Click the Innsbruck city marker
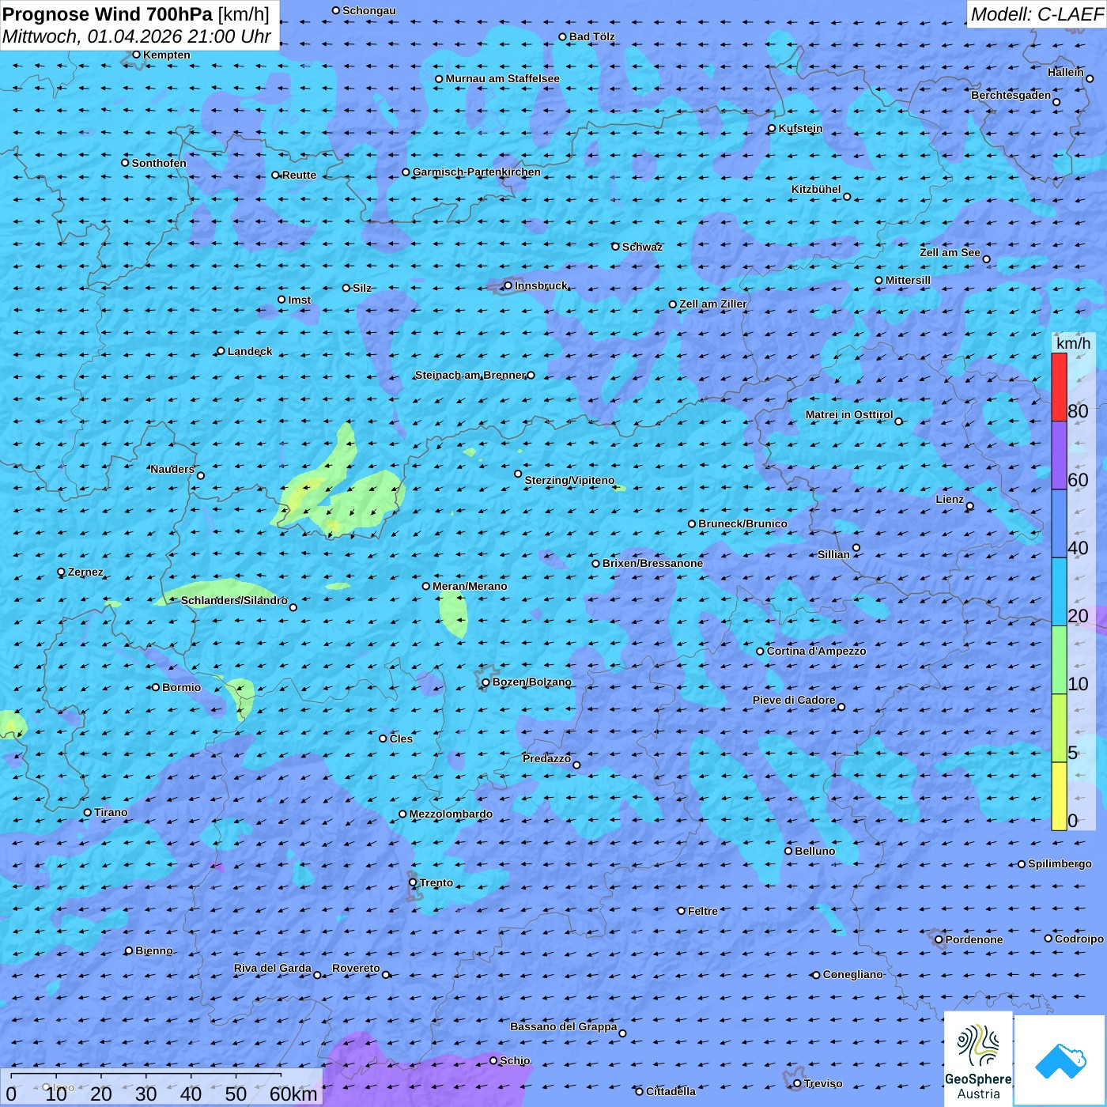 click(x=508, y=285)
